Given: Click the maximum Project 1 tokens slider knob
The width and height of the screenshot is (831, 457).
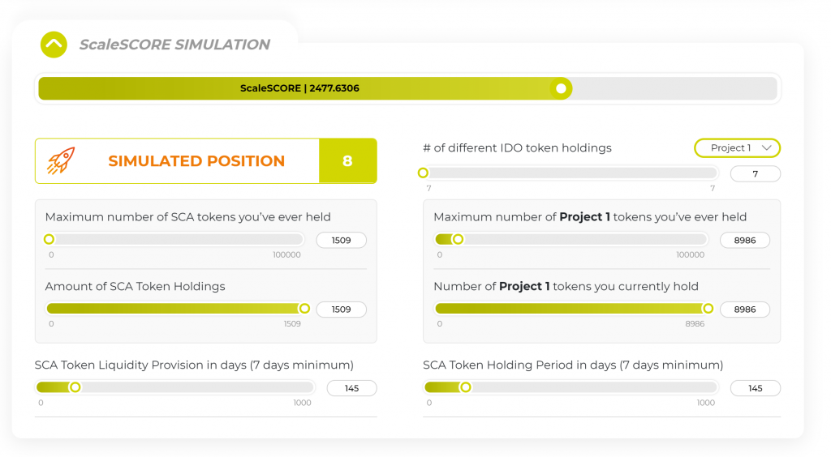Looking at the screenshot, I should click(x=458, y=240).
